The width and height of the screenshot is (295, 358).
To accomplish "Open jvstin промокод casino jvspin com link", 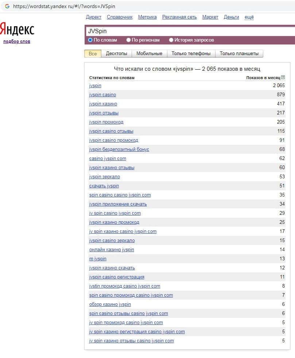I will click(125, 287).
